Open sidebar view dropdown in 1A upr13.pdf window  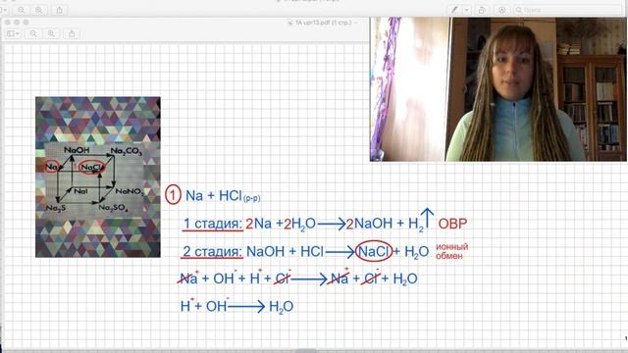point(13,33)
